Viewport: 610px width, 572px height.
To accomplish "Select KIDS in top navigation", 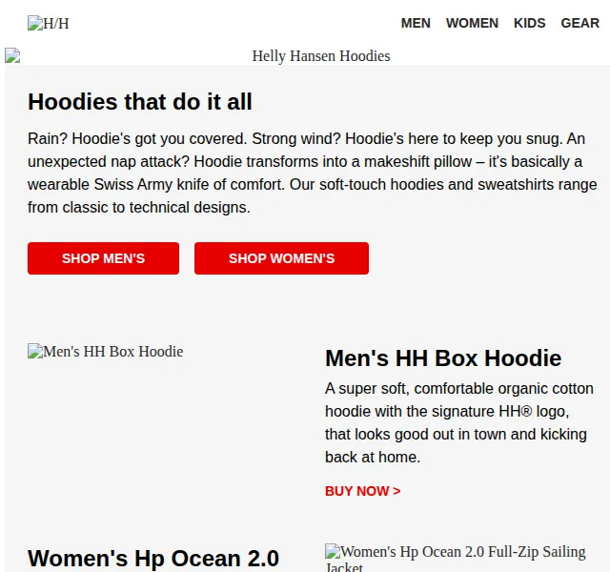I will (x=530, y=23).
